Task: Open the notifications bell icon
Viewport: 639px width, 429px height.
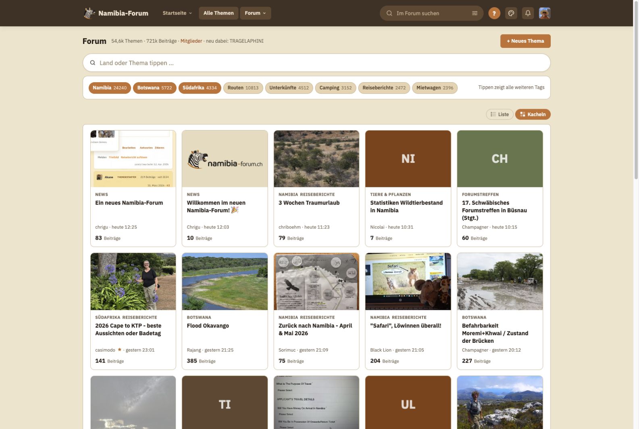Action: click(528, 13)
